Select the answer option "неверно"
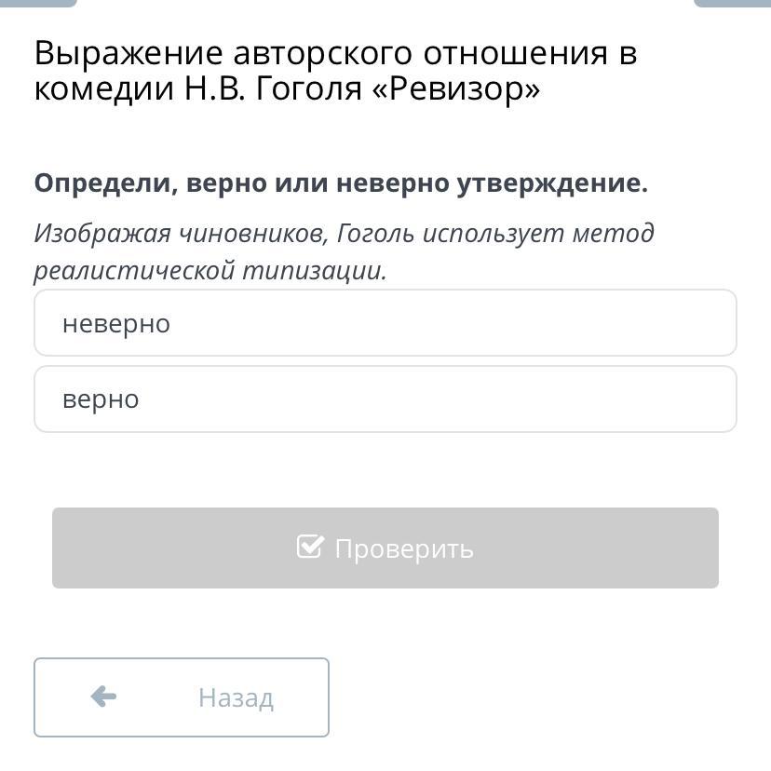The width and height of the screenshot is (771, 771). click(385, 322)
